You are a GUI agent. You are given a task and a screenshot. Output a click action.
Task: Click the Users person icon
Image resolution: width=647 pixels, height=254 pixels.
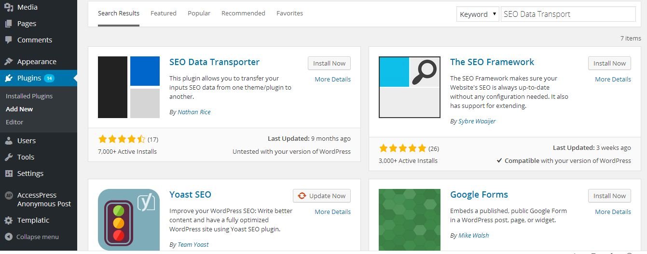[x=9, y=141]
